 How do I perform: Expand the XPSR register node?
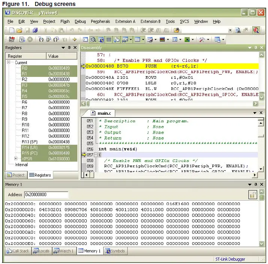[16, 159]
